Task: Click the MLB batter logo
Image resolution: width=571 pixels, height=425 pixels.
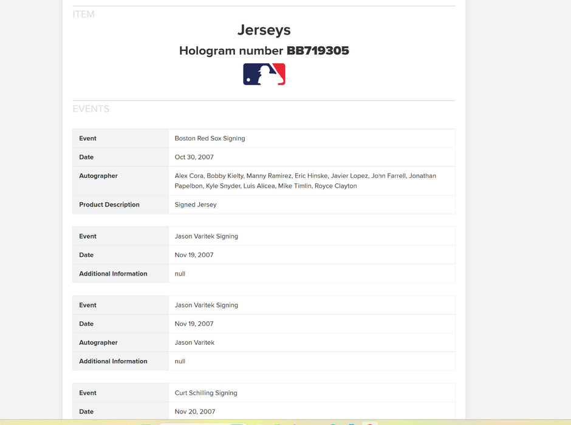Action: 264,74
